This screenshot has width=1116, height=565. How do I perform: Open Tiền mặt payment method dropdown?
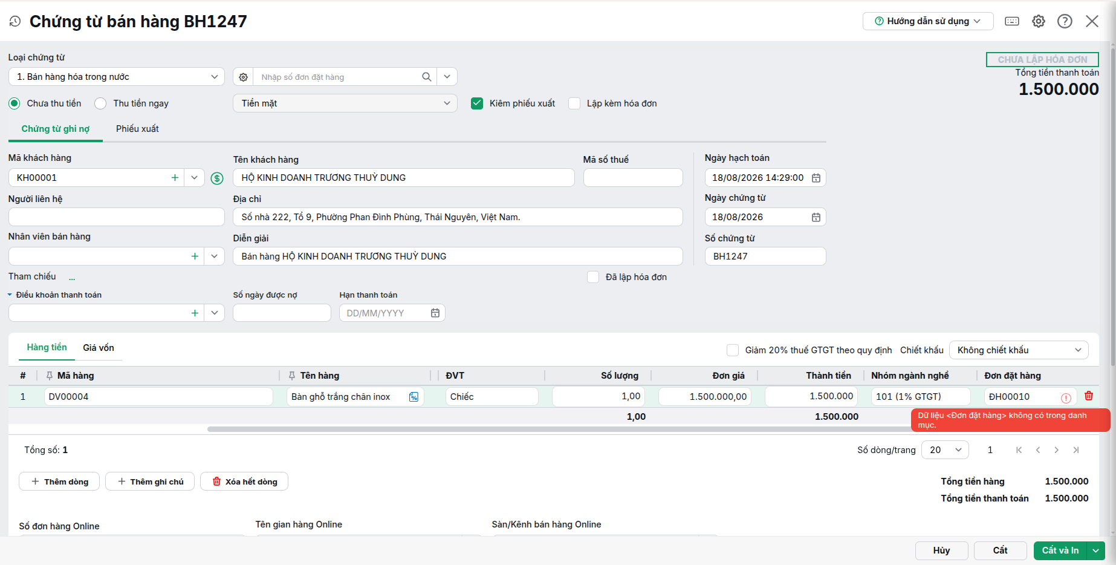pos(345,103)
